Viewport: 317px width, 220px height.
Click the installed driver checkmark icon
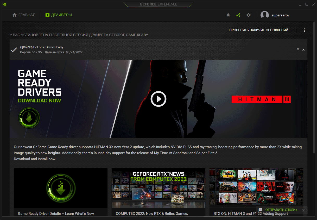pos(14,50)
